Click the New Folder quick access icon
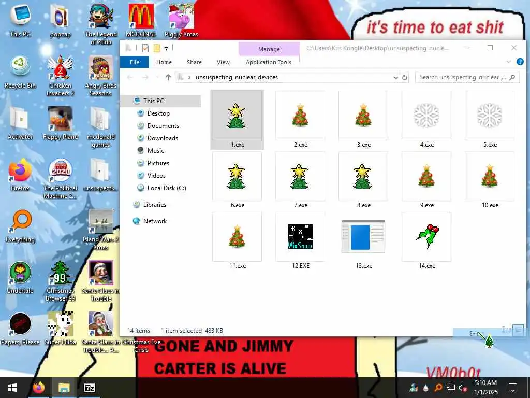Viewport: 530px width, 398px height. (x=157, y=48)
